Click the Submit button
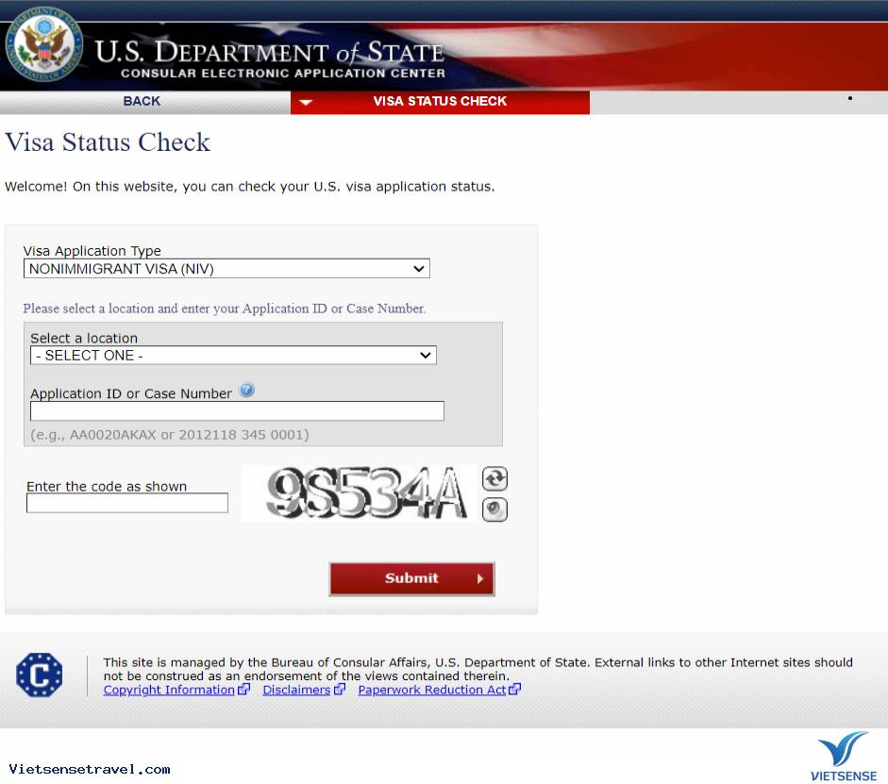The width and height of the screenshot is (888, 784). [411, 578]
